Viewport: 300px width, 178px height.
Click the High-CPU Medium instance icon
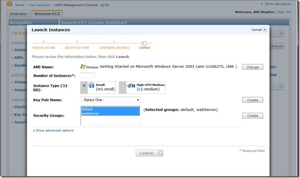[x=131, y=86]
